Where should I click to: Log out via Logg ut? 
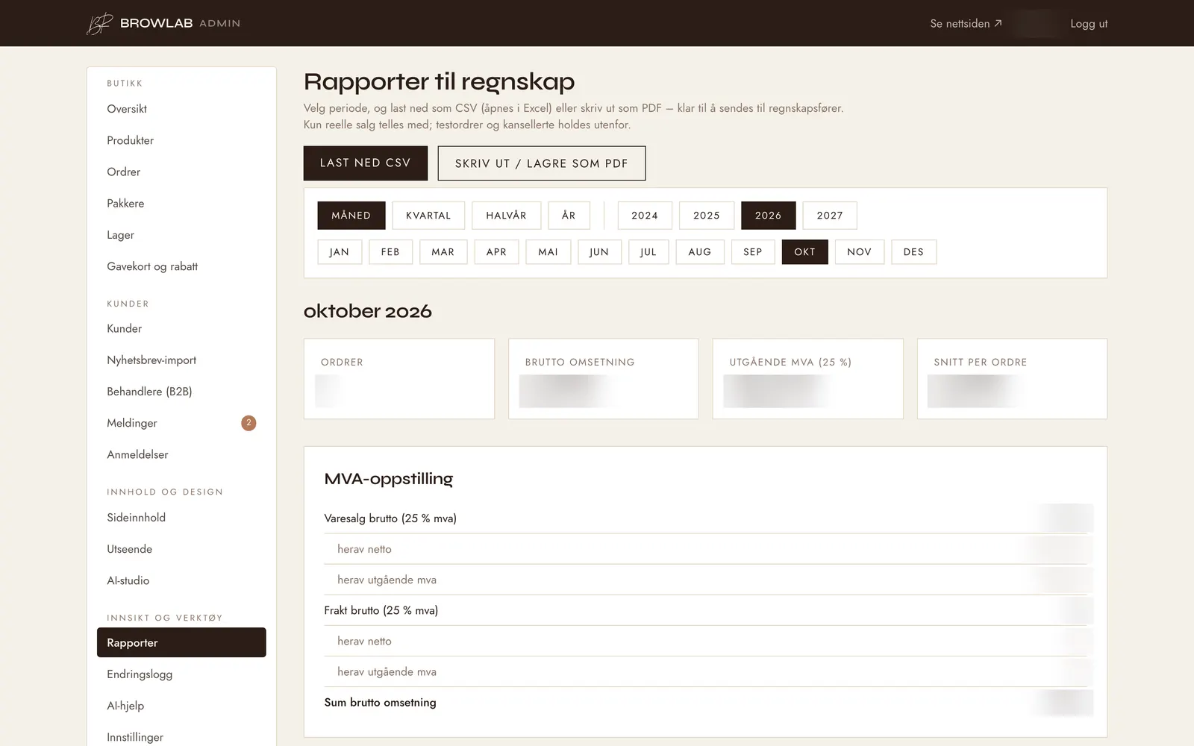pyautogui.click(x=1089, y=24)
